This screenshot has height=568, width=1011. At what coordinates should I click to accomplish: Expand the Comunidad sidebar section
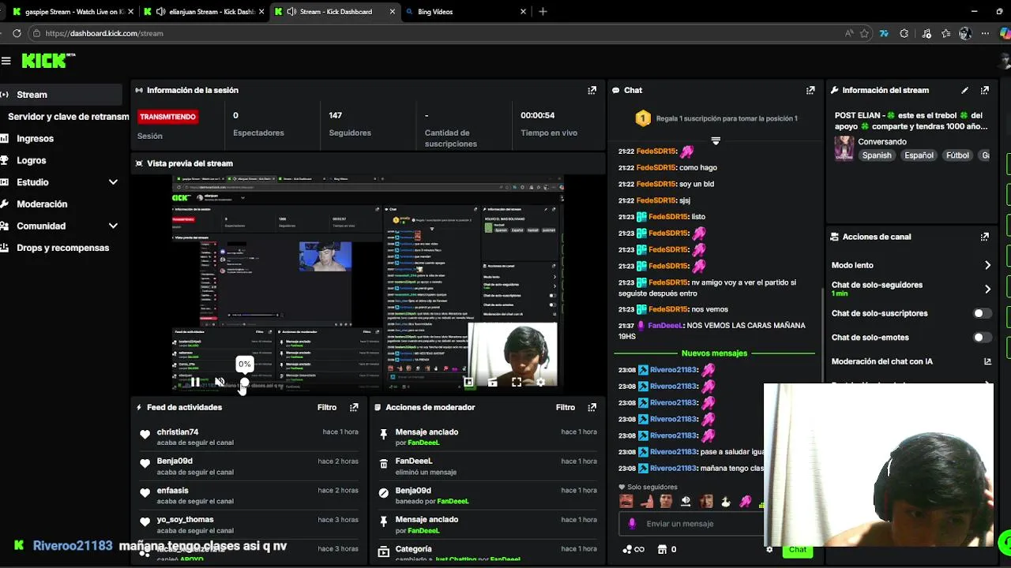[113, 226]
